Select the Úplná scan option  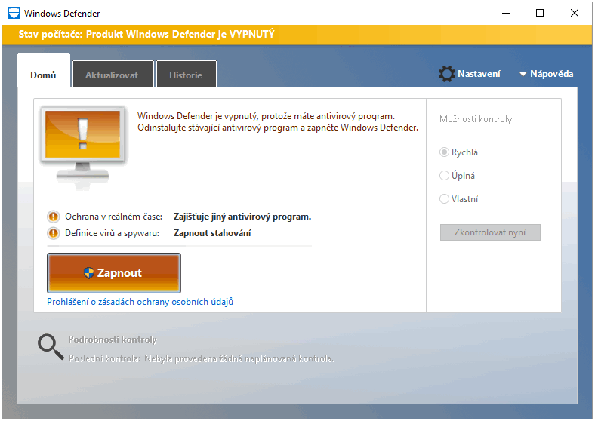pos(458,176)
